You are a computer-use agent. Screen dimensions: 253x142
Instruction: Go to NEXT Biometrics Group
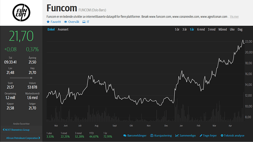click(x=17, y=130)
